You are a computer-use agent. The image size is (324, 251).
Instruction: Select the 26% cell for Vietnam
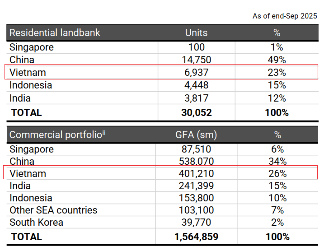[277, 174]
